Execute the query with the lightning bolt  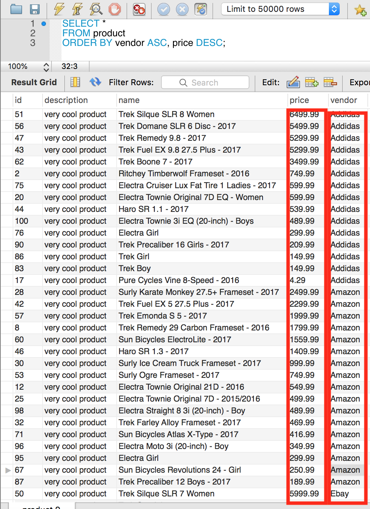coord(59,9)
